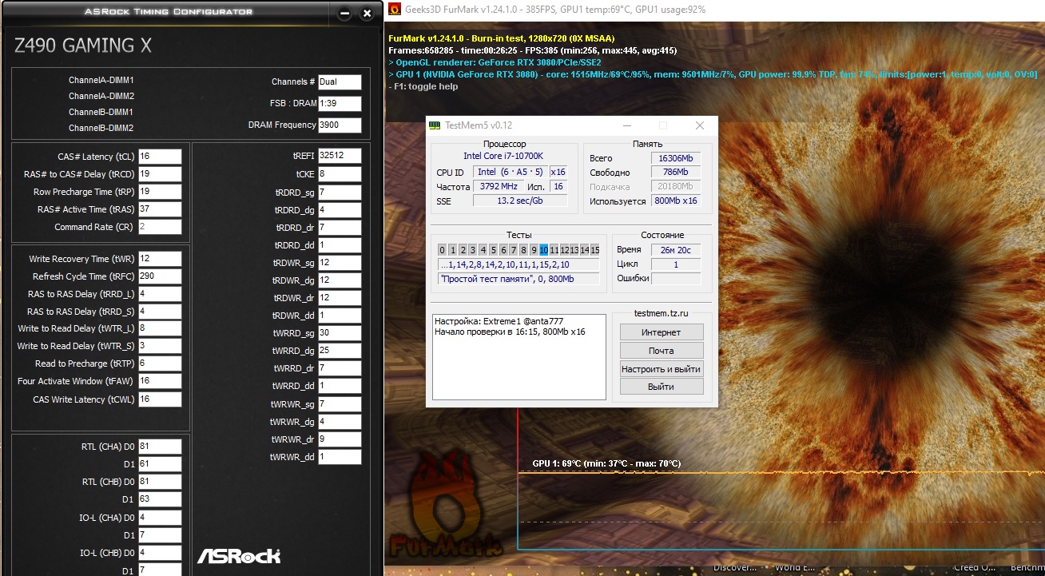
Task: Click the tRRD_S value field
Action: coord(160,312)
